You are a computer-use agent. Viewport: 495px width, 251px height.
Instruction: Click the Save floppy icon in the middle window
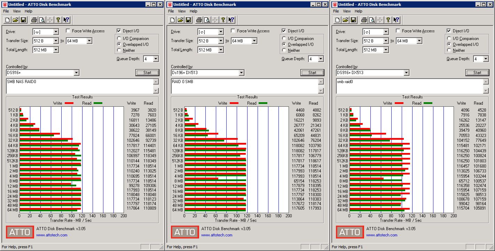[x=188, y=20]
